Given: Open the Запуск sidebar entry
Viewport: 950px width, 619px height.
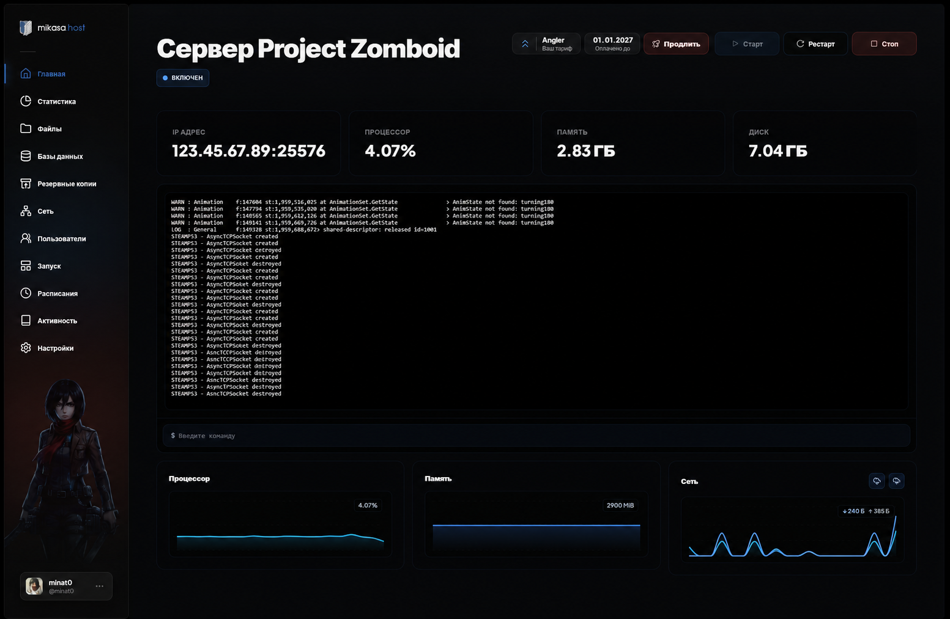Looking at the screenshot, I should pyautogui.click(x=49, y=266).
